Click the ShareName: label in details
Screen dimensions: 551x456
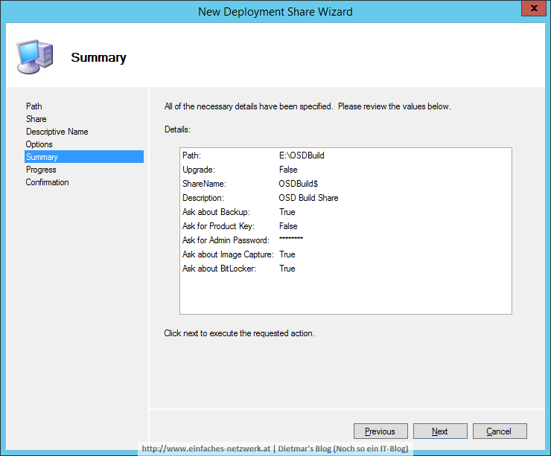tap(204, 184)
